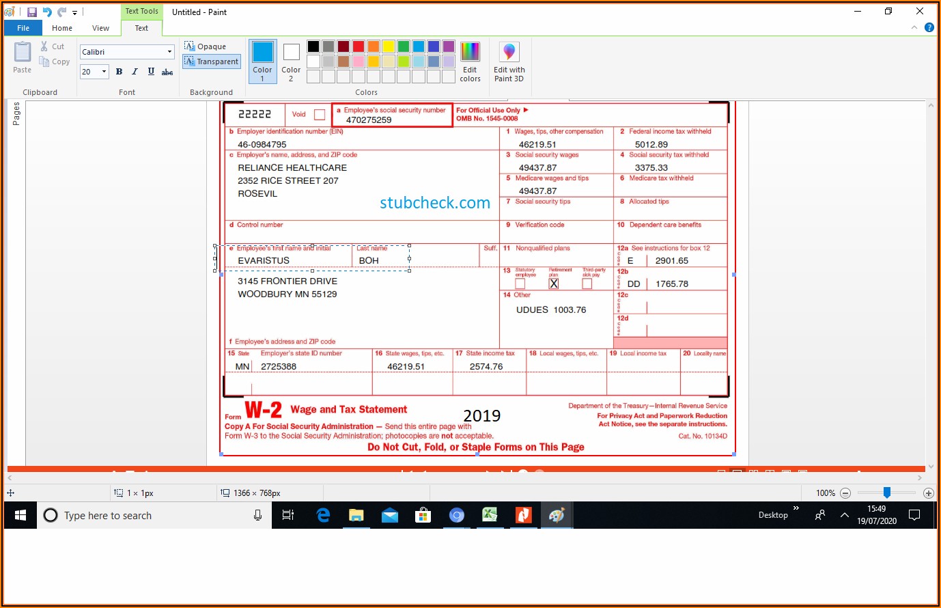Select Opaque background option
The width and height of the screenshot is (941, 608).
tap(206, 46)
